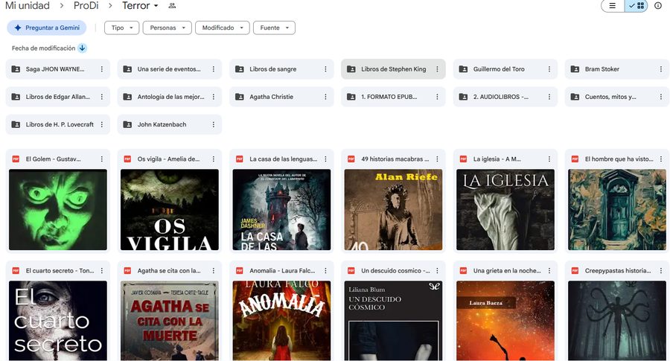View folder details with the info icon
Screen dimensions: 670x361
658,5
